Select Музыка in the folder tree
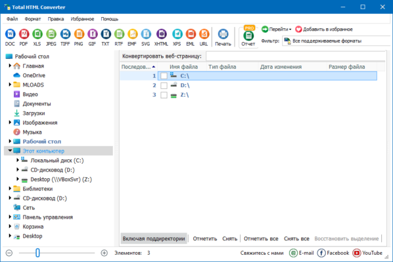The height and width of the screenshot is (262, 393). (x=32, y=132)
